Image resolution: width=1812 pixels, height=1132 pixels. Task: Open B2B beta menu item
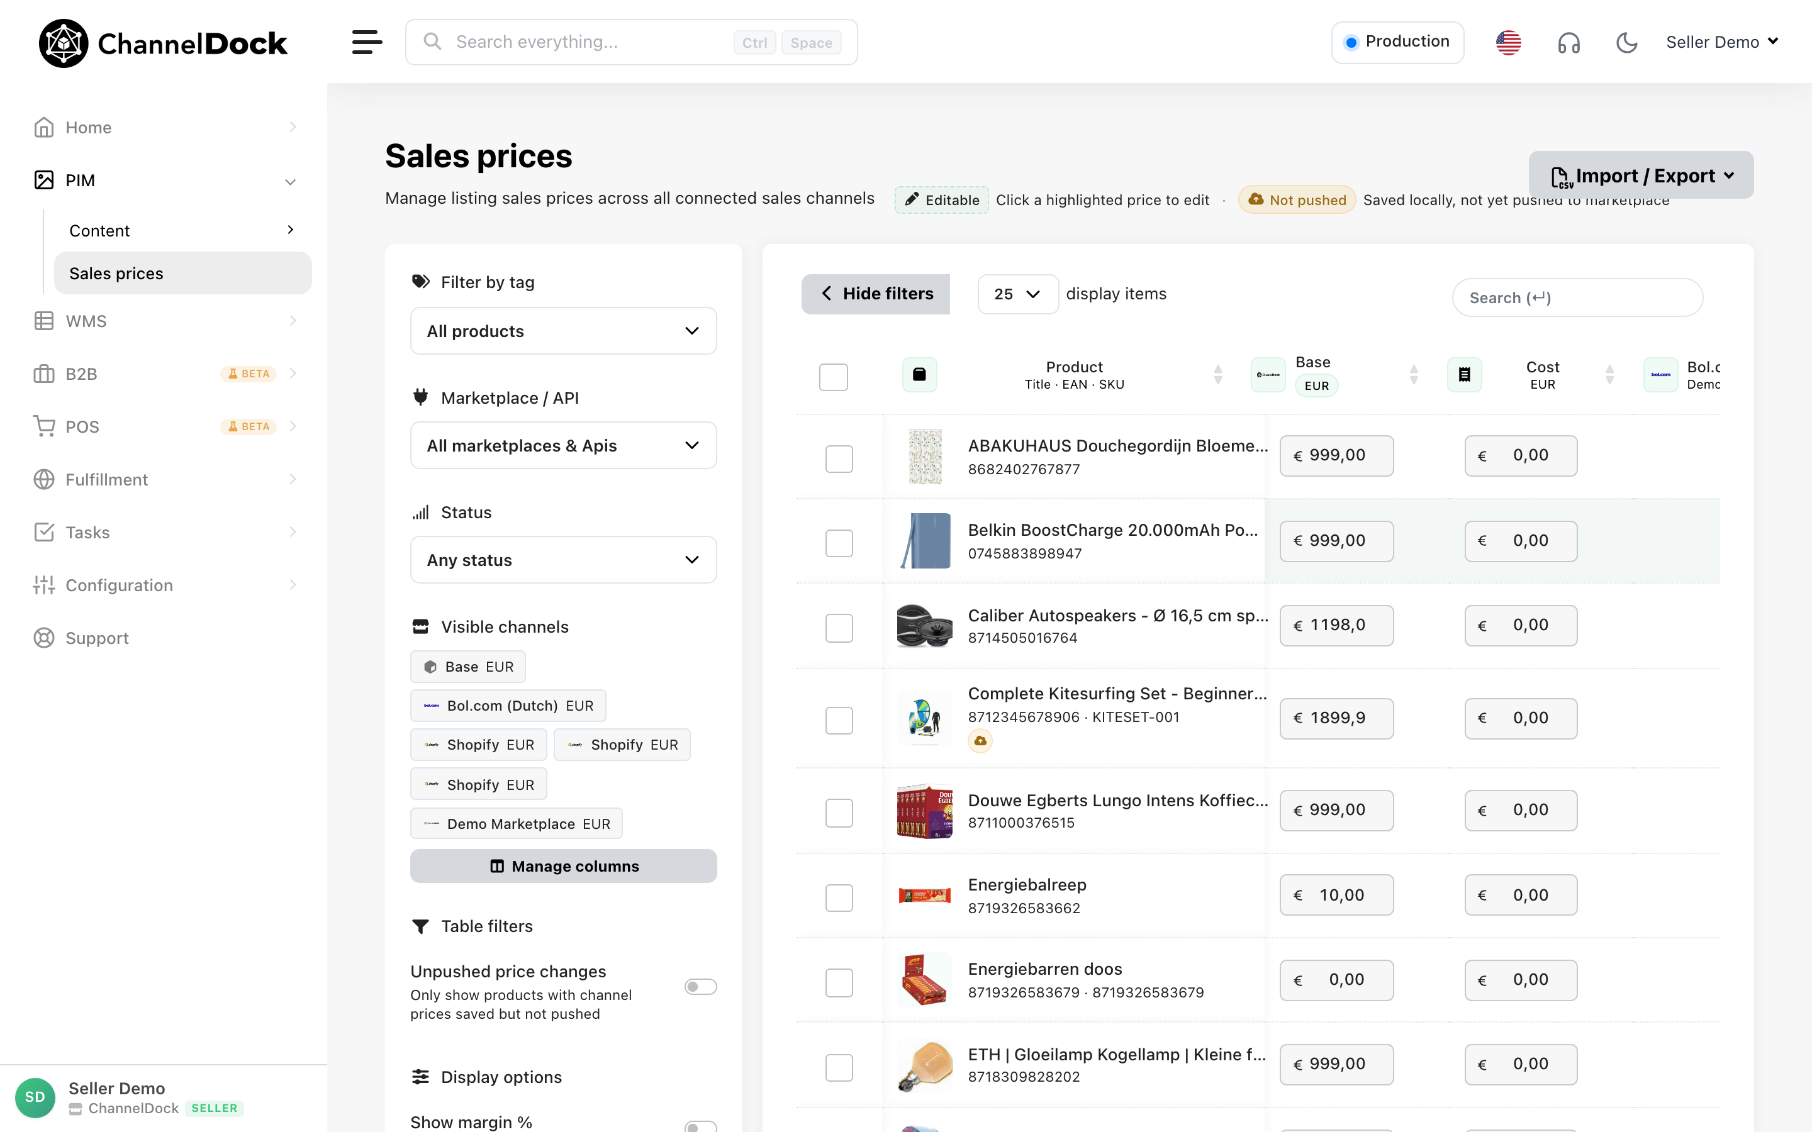point(165,374)
